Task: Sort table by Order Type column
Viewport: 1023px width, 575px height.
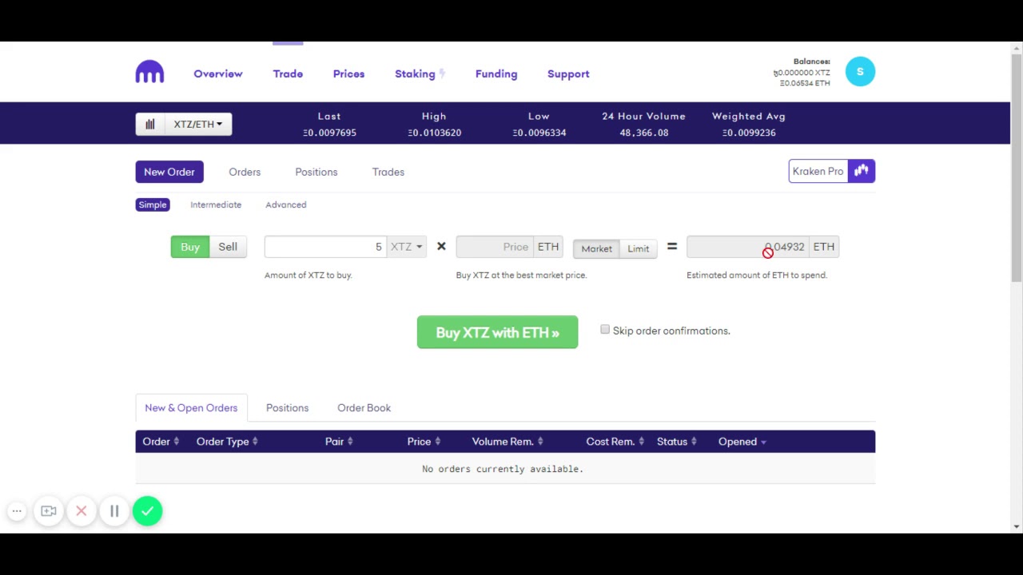Action: [227, 442]
